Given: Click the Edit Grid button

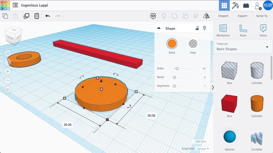Looking at the screenshot, I should [x=201, y=142].
